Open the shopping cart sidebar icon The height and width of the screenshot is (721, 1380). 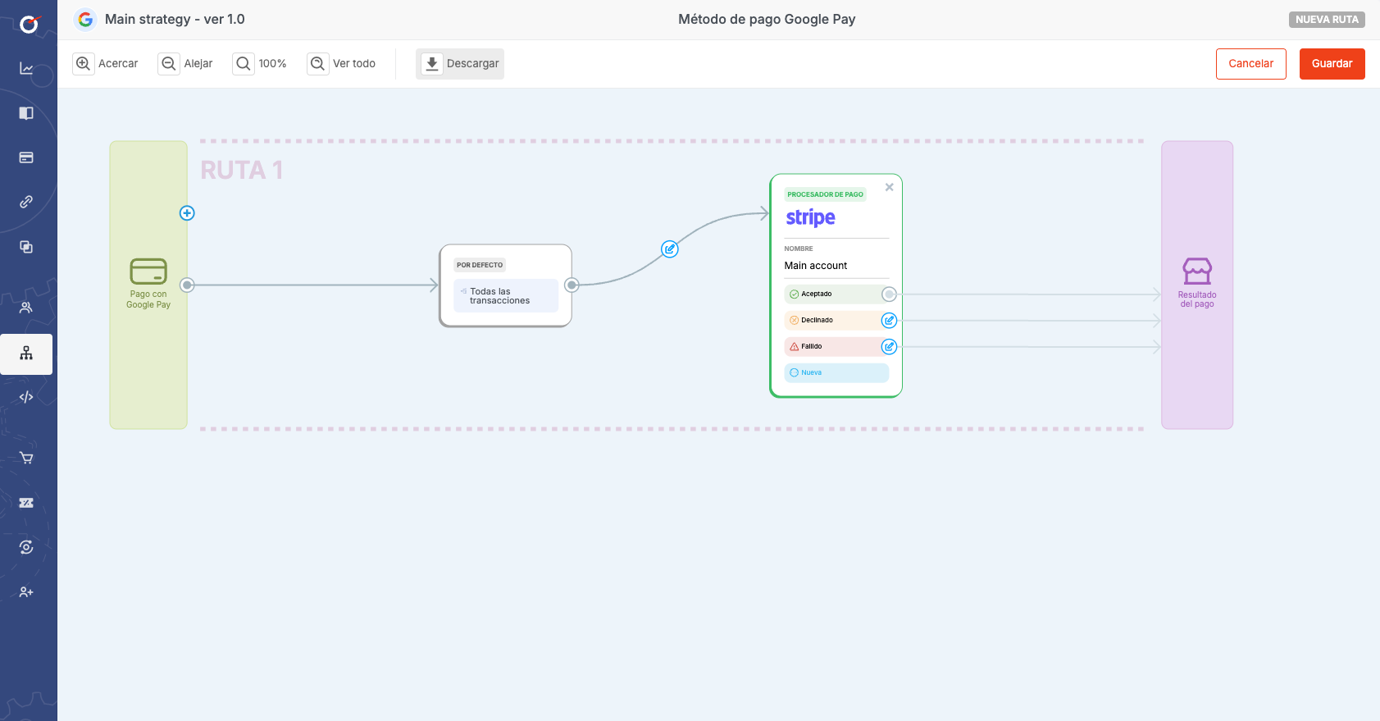coord(26,458)
